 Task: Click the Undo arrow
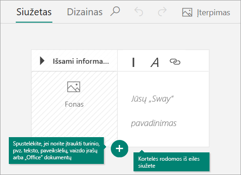click(x=139, y=12)
